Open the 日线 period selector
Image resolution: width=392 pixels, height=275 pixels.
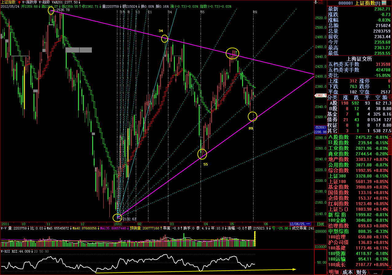(320, 224)
